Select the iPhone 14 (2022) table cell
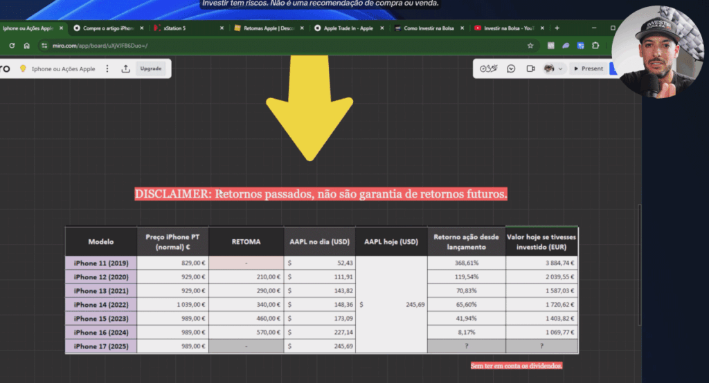This screenshot has width=709, height=383. click(101, 304)
